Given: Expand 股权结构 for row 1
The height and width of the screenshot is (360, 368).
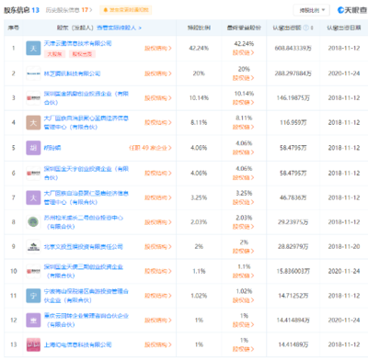Looking at the screenshot, I should (158, 49).
